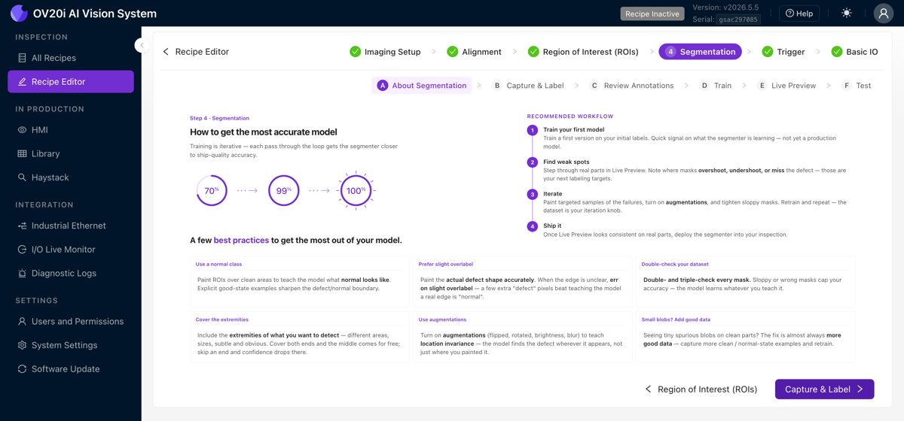
Task: Click the Software Update refresh icon
Action: coord(22,369)
